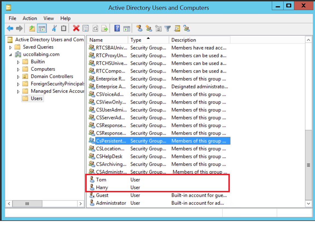This screenshot has width=315, height=225.
Task: Toggle the console tree pane icon
Action: point(42,28)
